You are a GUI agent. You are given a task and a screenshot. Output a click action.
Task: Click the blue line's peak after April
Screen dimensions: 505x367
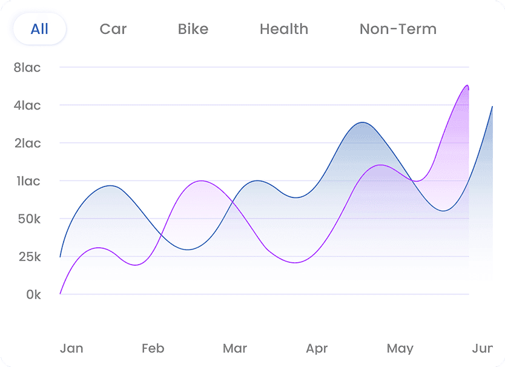click(362, 122)
